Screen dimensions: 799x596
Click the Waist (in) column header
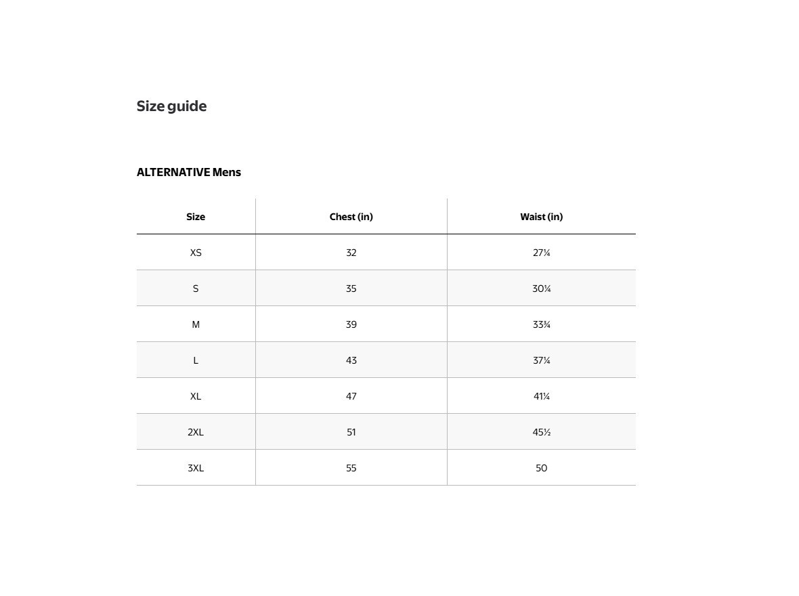pos(541,217)
